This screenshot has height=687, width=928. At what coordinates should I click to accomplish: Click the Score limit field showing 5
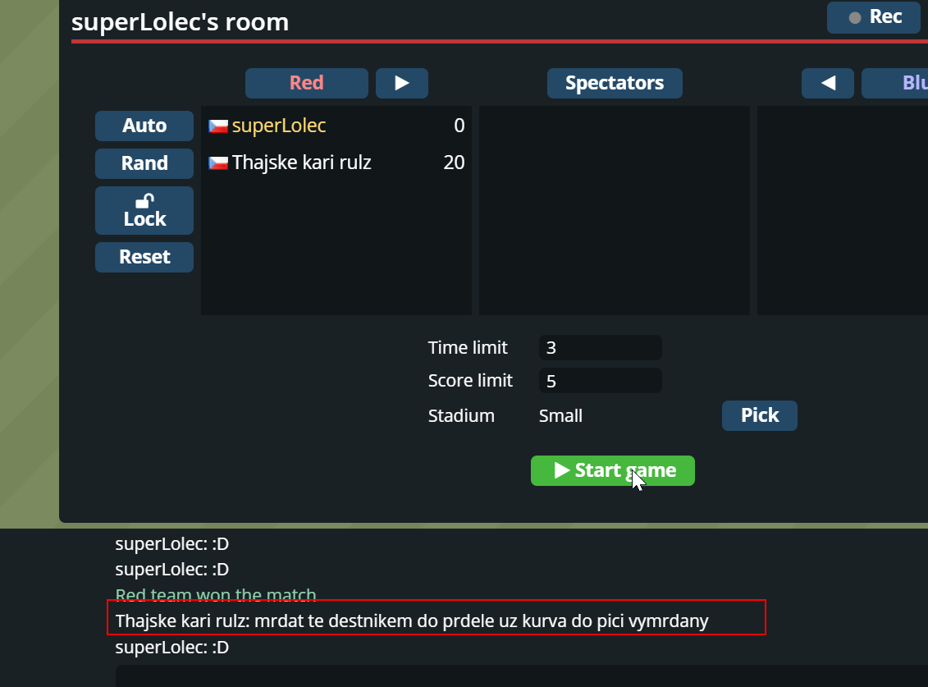(x=600, y=381)
